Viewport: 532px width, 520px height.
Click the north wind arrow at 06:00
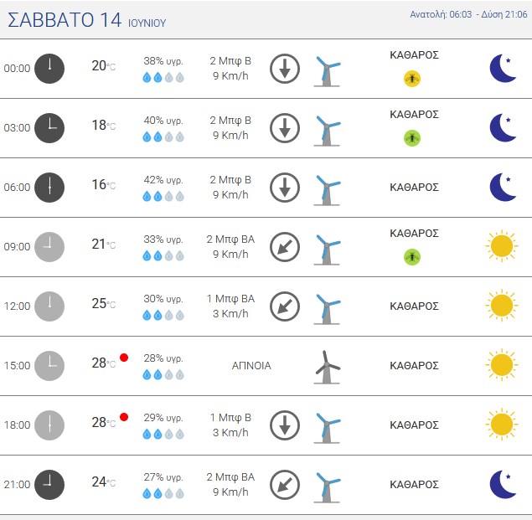(x=285, y=188)
